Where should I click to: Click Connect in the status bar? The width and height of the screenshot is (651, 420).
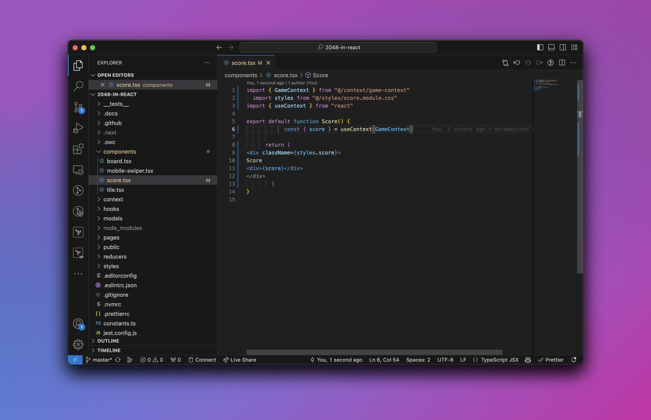202,360
